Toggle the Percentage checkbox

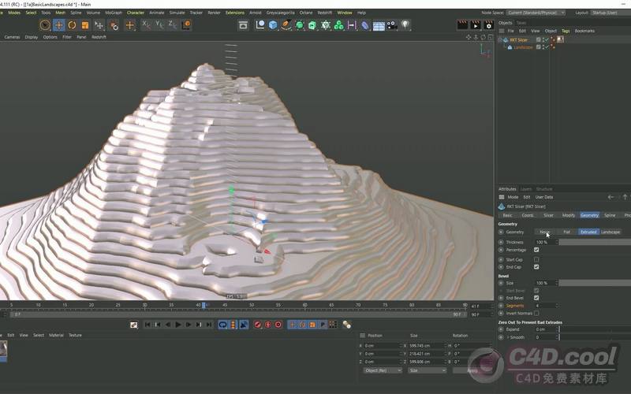(x=536, y=250)
